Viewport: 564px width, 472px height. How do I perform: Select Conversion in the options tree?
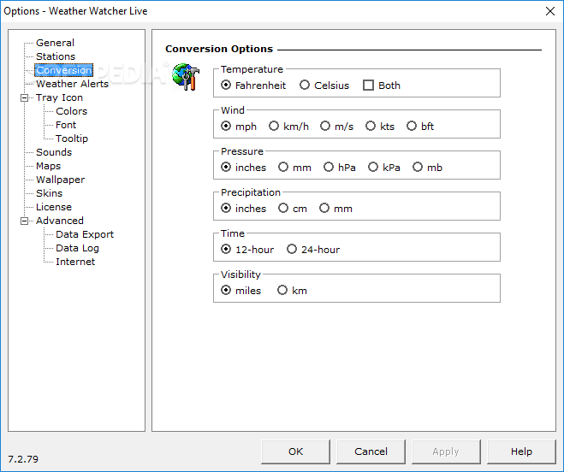tap(63, 70)
